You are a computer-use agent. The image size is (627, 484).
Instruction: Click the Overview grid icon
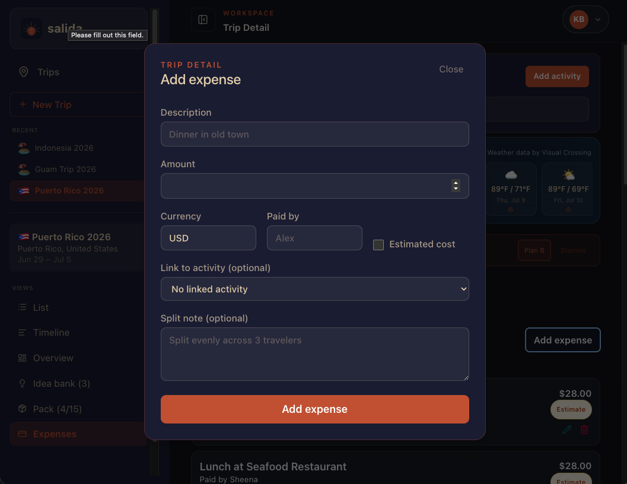[23, 358]
